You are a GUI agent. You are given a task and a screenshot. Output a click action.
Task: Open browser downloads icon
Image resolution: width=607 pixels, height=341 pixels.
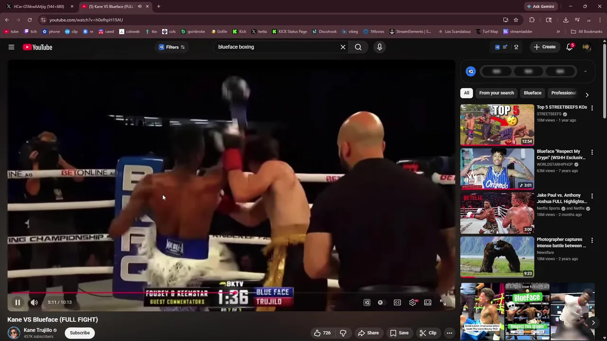(566, 20)
